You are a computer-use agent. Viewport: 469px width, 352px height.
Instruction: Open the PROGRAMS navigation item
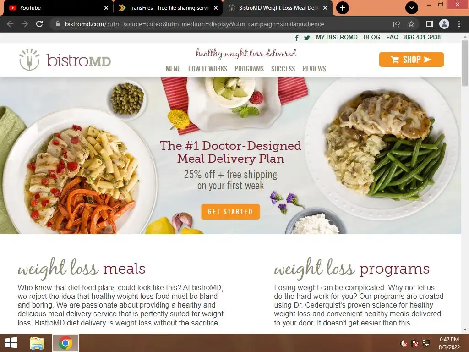[x=249, y=69]
